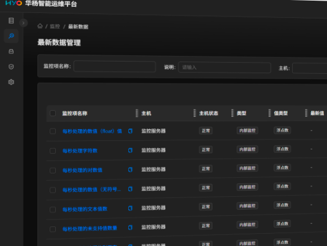This screenshot has height=246, width=327.
Task: Open the settings gear icon in sidebar
Action: click(11, 82)
